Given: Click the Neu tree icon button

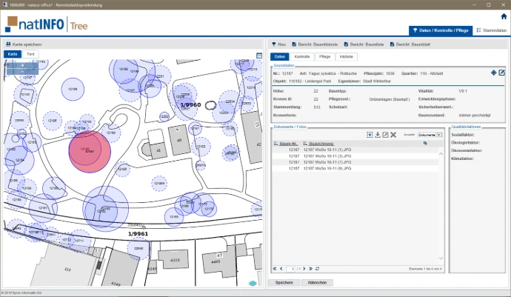Looking at the screenshot, I should [x=279, y=44].
